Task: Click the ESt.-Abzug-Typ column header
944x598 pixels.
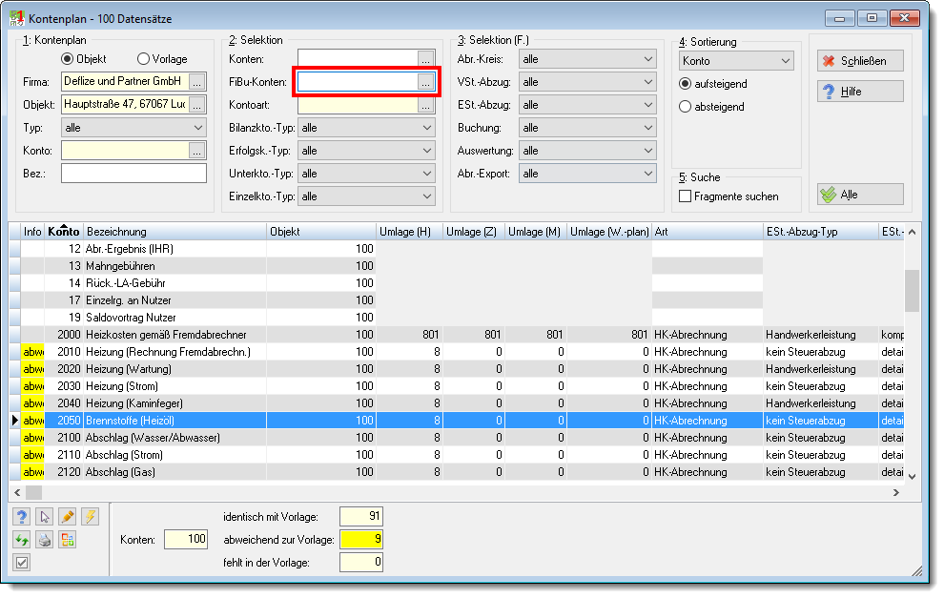Action: pos(821,231)
